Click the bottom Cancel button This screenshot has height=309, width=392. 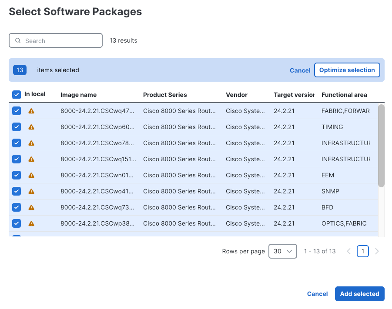coord(317,294)
